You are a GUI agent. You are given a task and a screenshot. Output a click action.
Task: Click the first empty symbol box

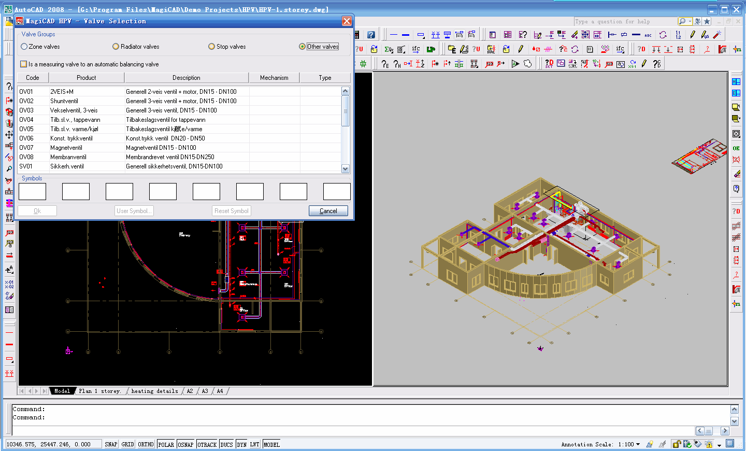coord(32,191)
